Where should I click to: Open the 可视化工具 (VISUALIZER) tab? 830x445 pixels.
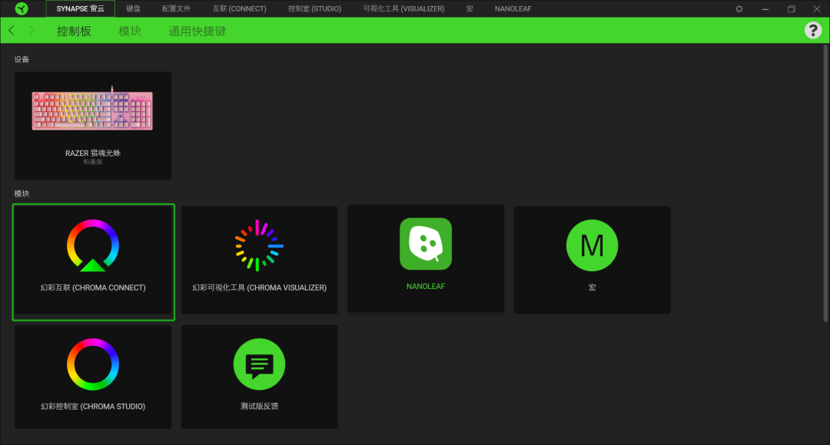point(403,8)
